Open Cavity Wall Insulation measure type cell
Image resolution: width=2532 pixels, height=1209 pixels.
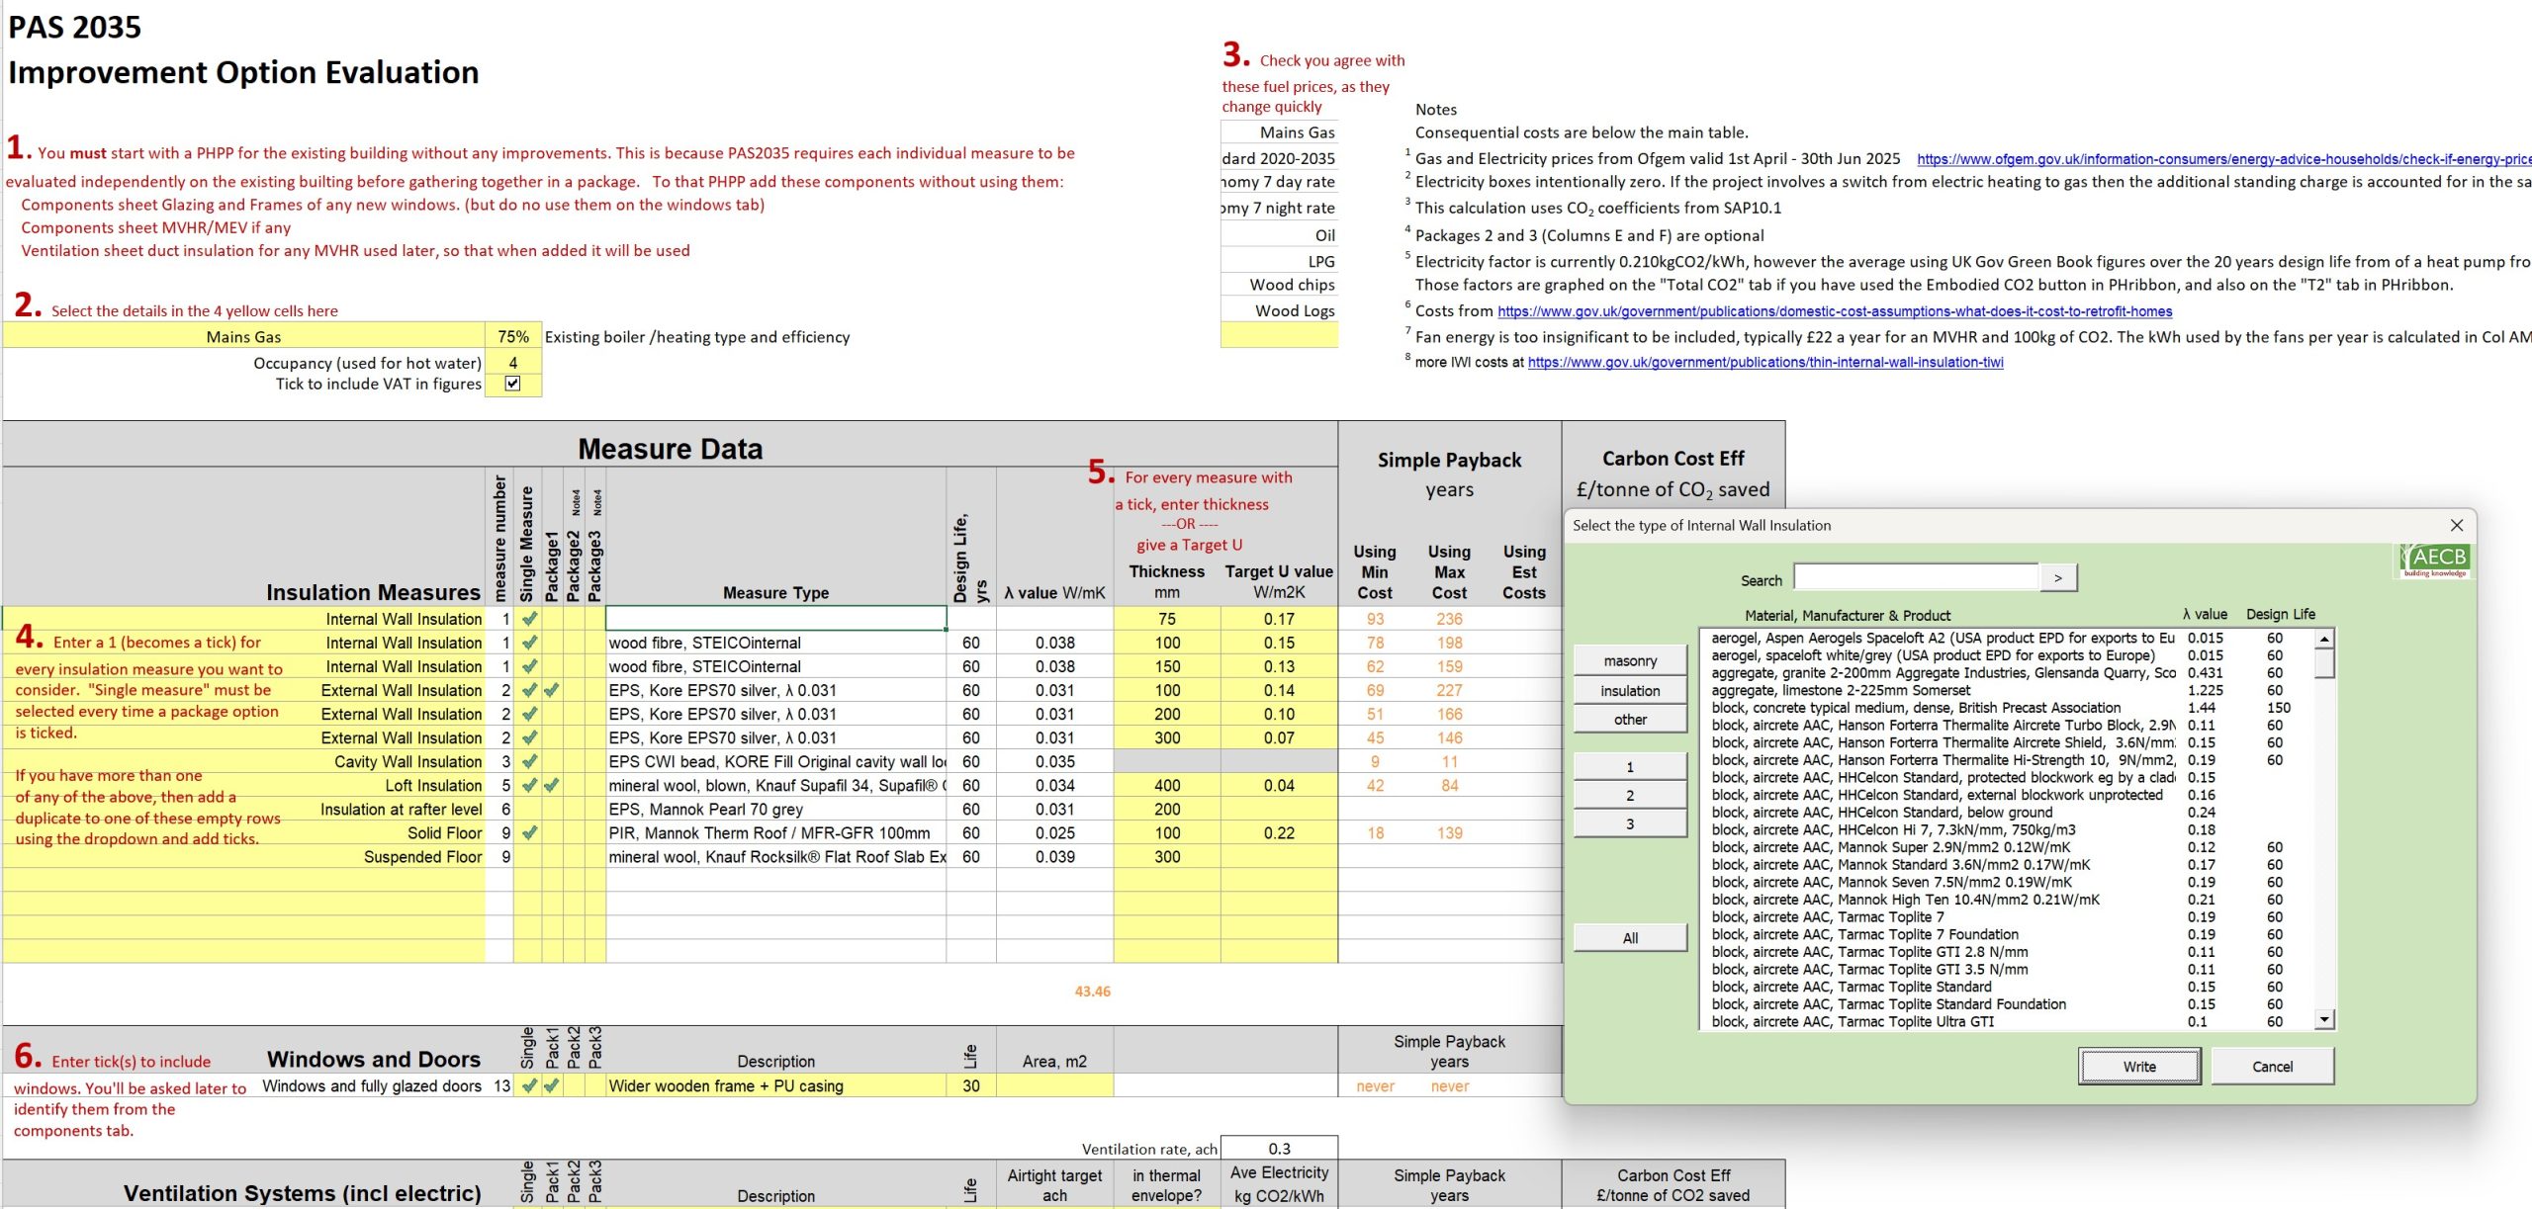click(x=775, y=761)
